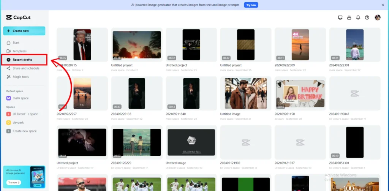Screen dimensions: 389x191
Task: Open the desktop app download icon
Action: click(x=340, y=17)
